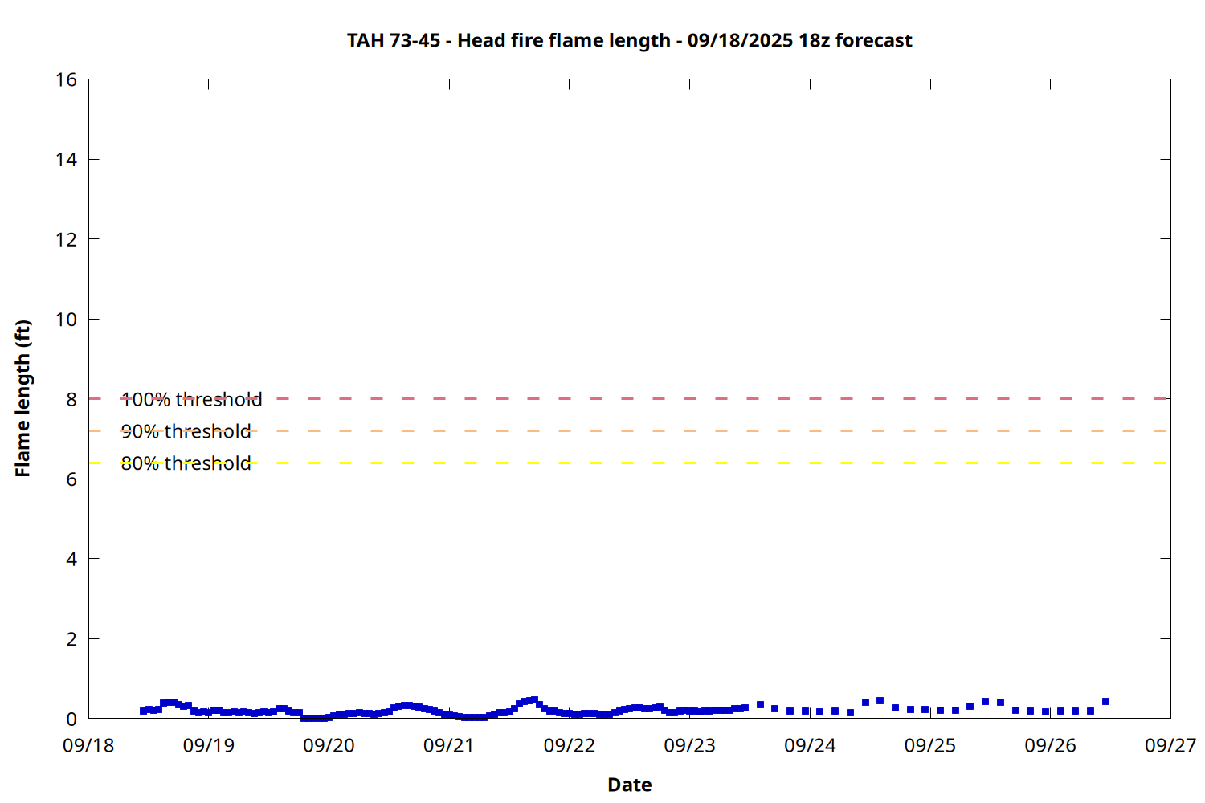Click the 09/19 date tick label
Image resolution: width=1205 pixels, height=803 pixels.
pyautogui.click(x=209, y=745)
